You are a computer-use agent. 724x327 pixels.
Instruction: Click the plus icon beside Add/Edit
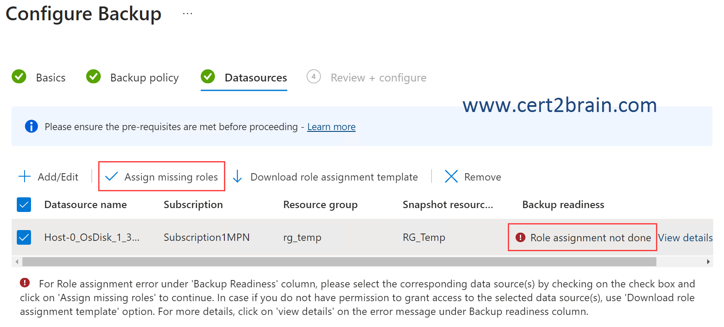tap(25, 177)
